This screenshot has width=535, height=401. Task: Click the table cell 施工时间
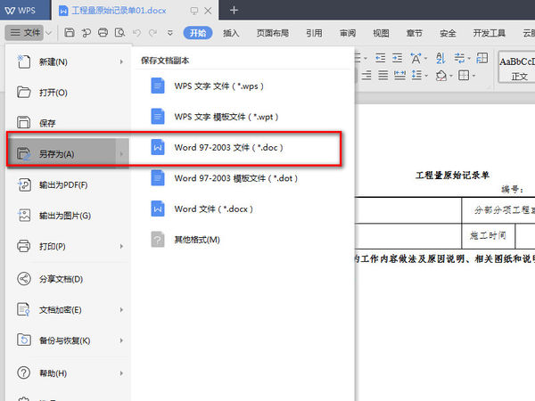point(488,235)
